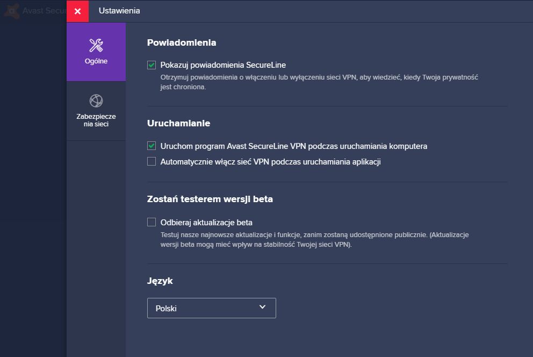The width and height of the screenshot is (533, 357).
Task: Click the Powiadomienia section heading
Action: point(182,43)
